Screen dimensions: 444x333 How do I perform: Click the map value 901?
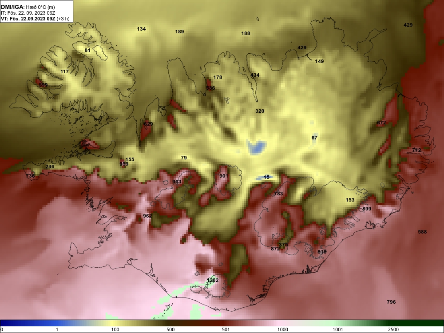[224, 176]
